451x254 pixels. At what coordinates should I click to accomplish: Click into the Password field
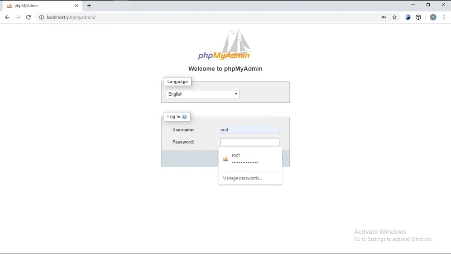pyautogui.click(x=249, y=142)
